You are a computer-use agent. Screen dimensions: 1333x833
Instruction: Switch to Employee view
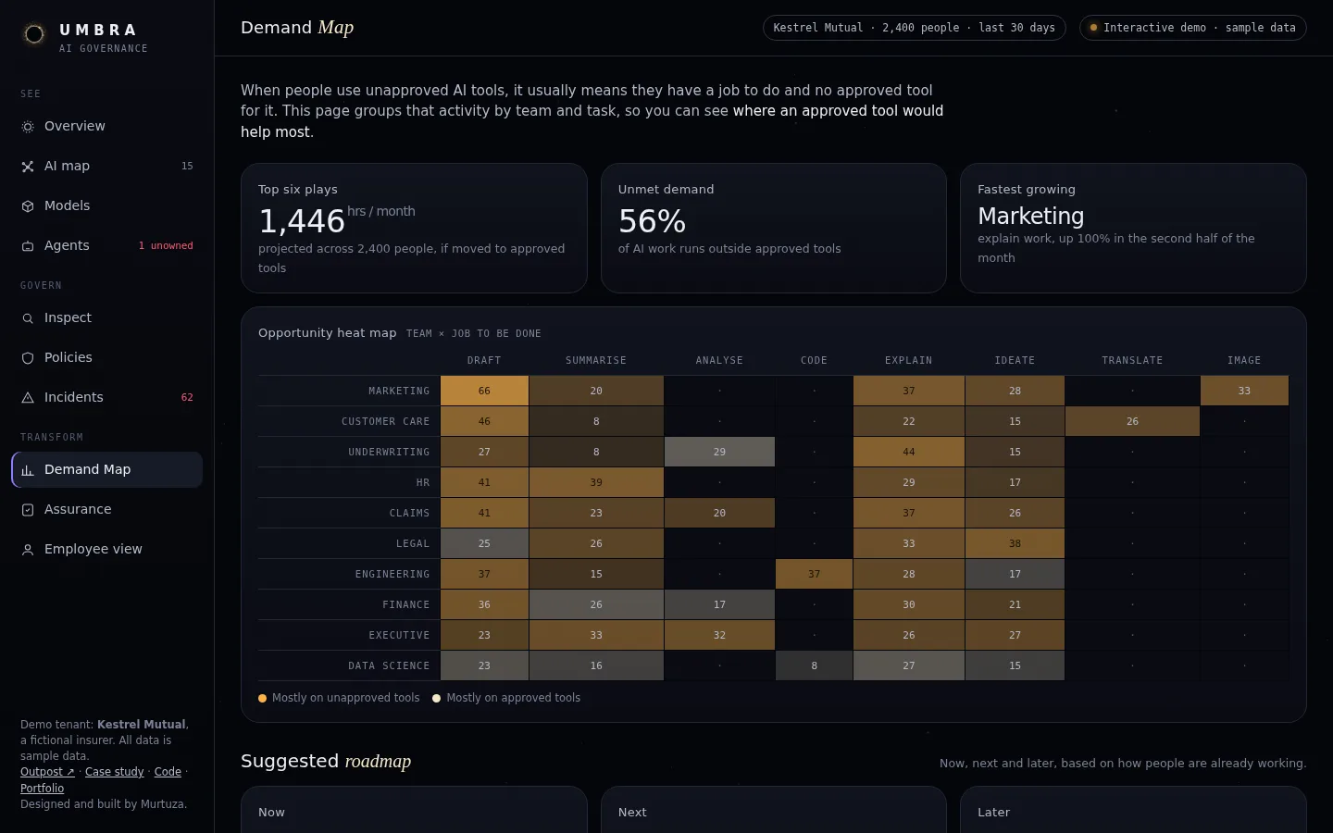click(x=107, y=549)
